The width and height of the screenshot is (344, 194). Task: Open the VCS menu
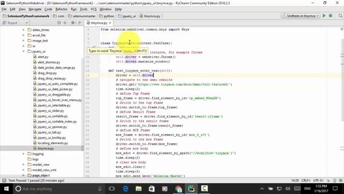pos(94,9)
